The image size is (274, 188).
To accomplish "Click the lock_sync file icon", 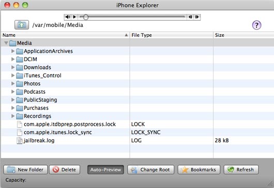I will tap(20, 133).
